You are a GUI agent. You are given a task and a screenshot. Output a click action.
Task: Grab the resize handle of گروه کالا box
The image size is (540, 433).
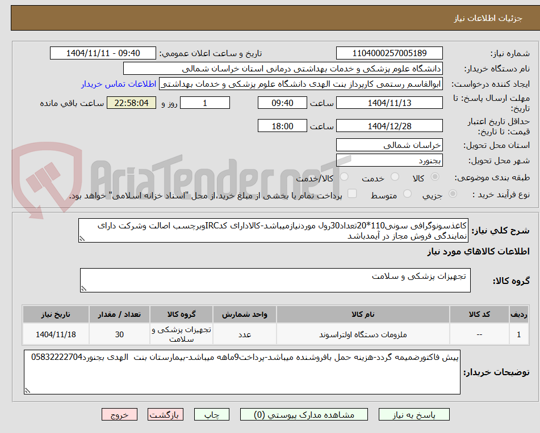tap(83, 288)
